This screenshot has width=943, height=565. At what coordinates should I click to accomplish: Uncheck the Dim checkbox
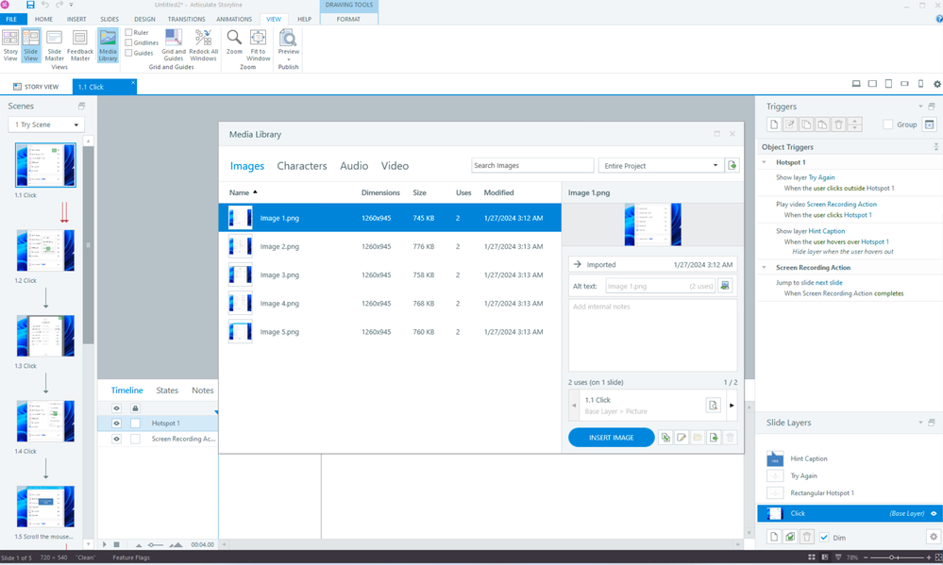coord(824,538)
